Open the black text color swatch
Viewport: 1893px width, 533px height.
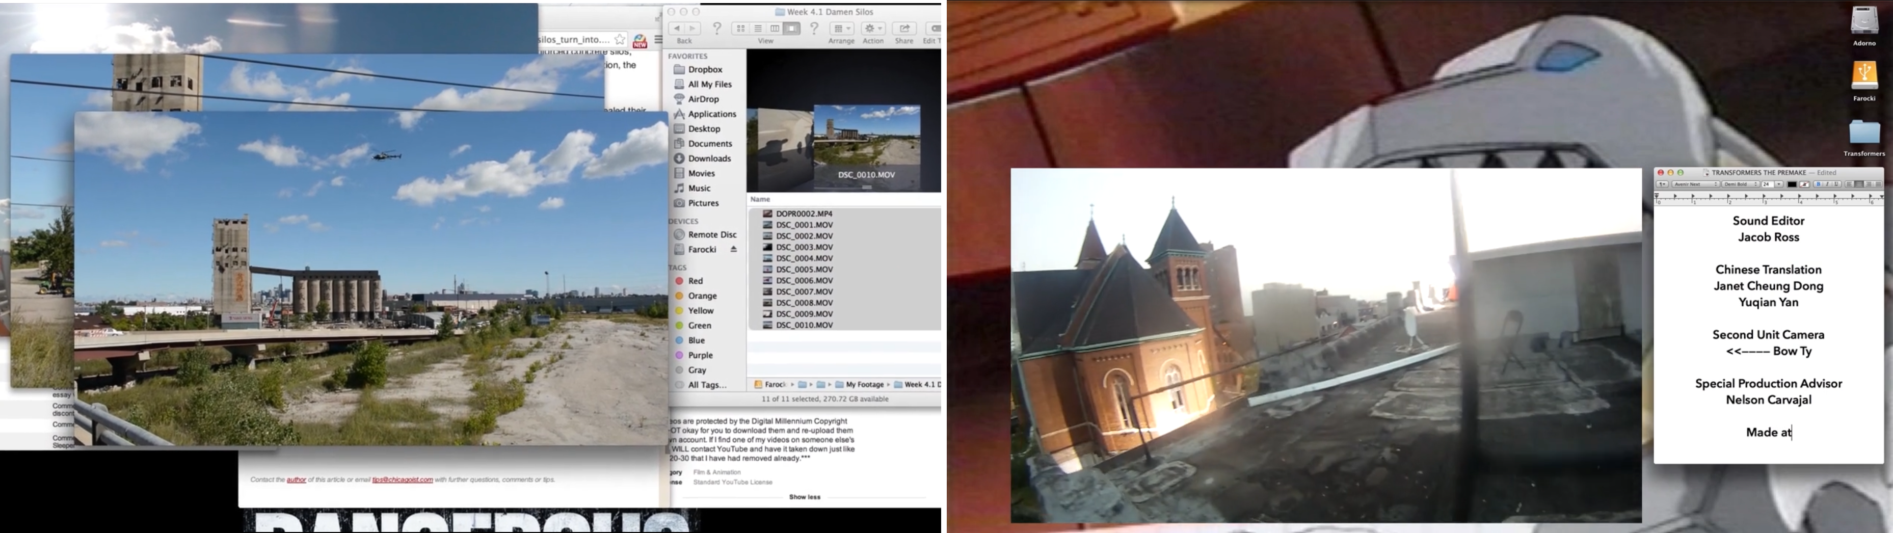coord(1792,184)
